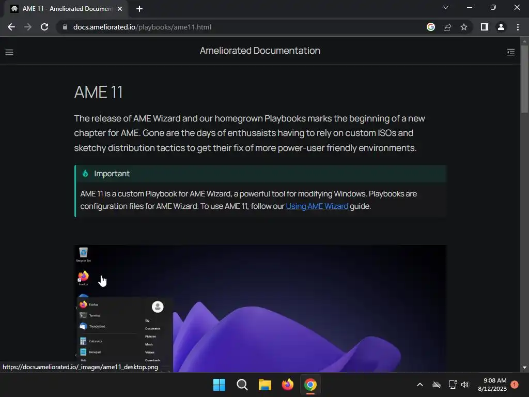
Task: Launch Firefox from the taskbar
Action: click(287, 385)
